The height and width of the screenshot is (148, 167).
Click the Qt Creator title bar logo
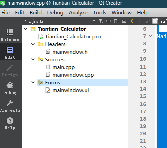coord(2,3)
